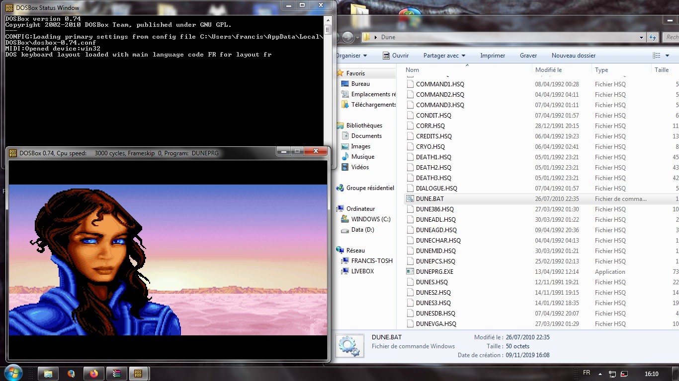
Task: Switch to DOSBox via its taskbar button
Action: point(139,374)
